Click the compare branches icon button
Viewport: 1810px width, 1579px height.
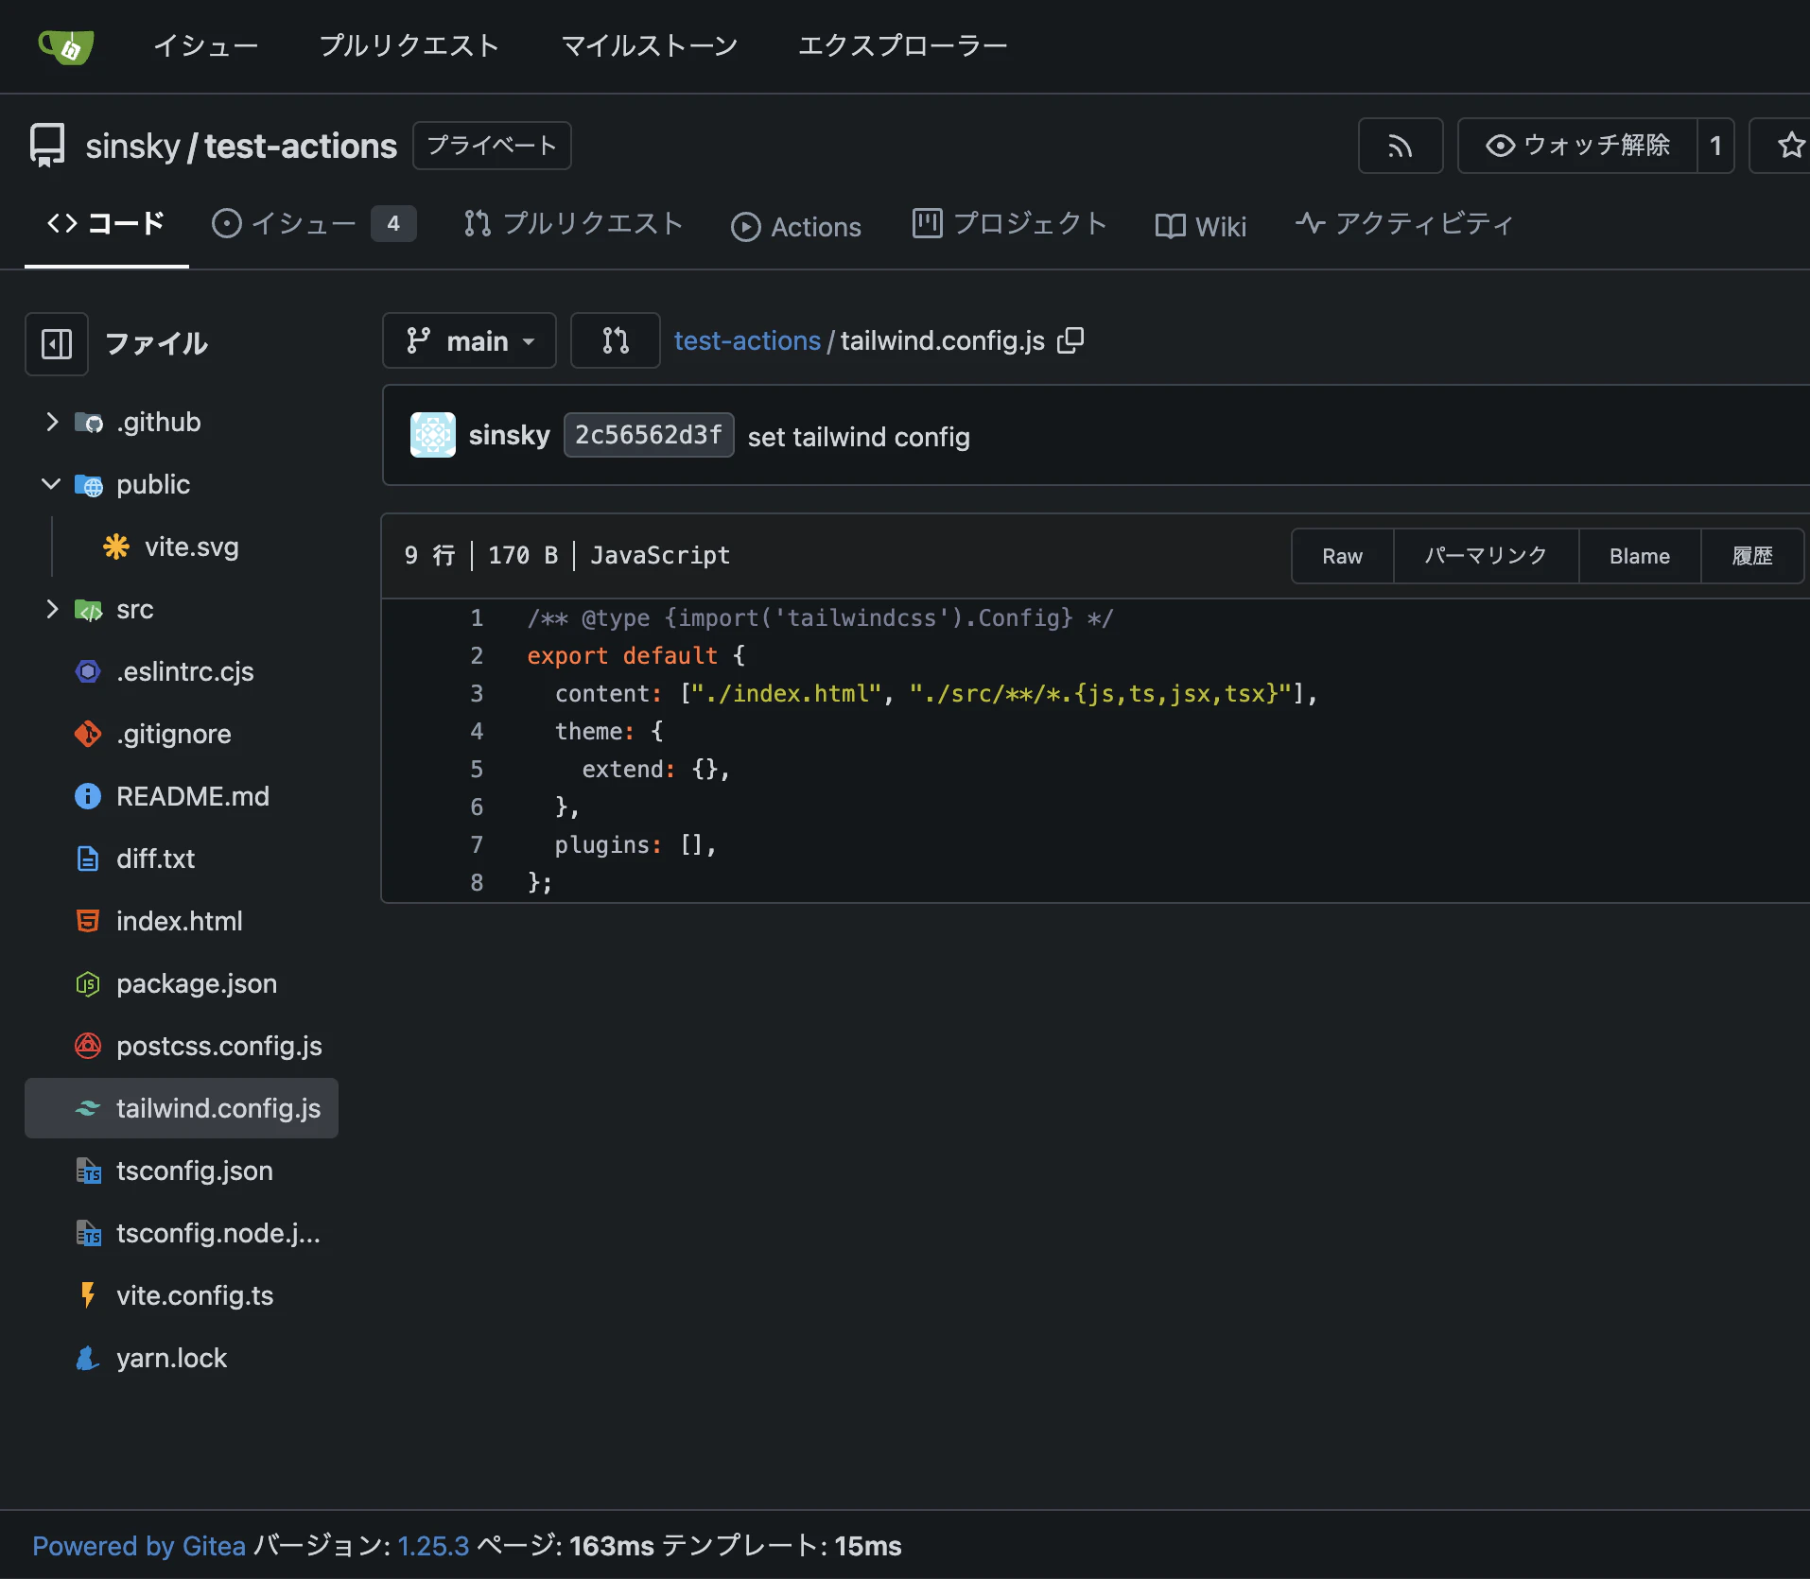click(x=616, y=340)
